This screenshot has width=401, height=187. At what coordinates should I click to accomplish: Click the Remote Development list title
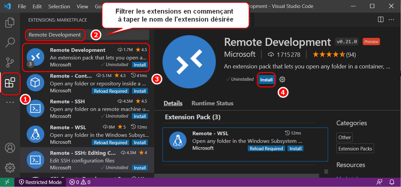[x=78, y=50]
